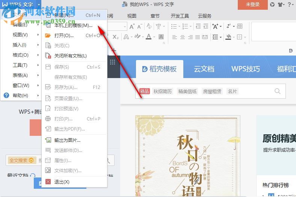Screen dimensions: 296x197
Task: Click the line spacing icon
Action: click(x=215, y=37)
